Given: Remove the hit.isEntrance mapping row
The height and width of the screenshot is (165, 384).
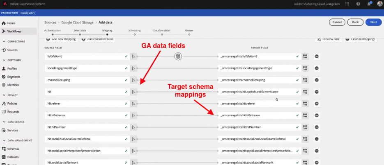Looking at the screenshot, I should click(x=317, y=115).
